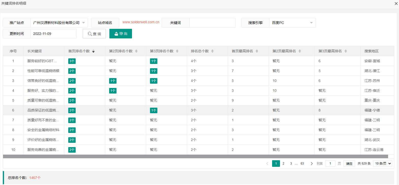
Task: Focus the 到第 page number input
Action: [x=330, y=164]
